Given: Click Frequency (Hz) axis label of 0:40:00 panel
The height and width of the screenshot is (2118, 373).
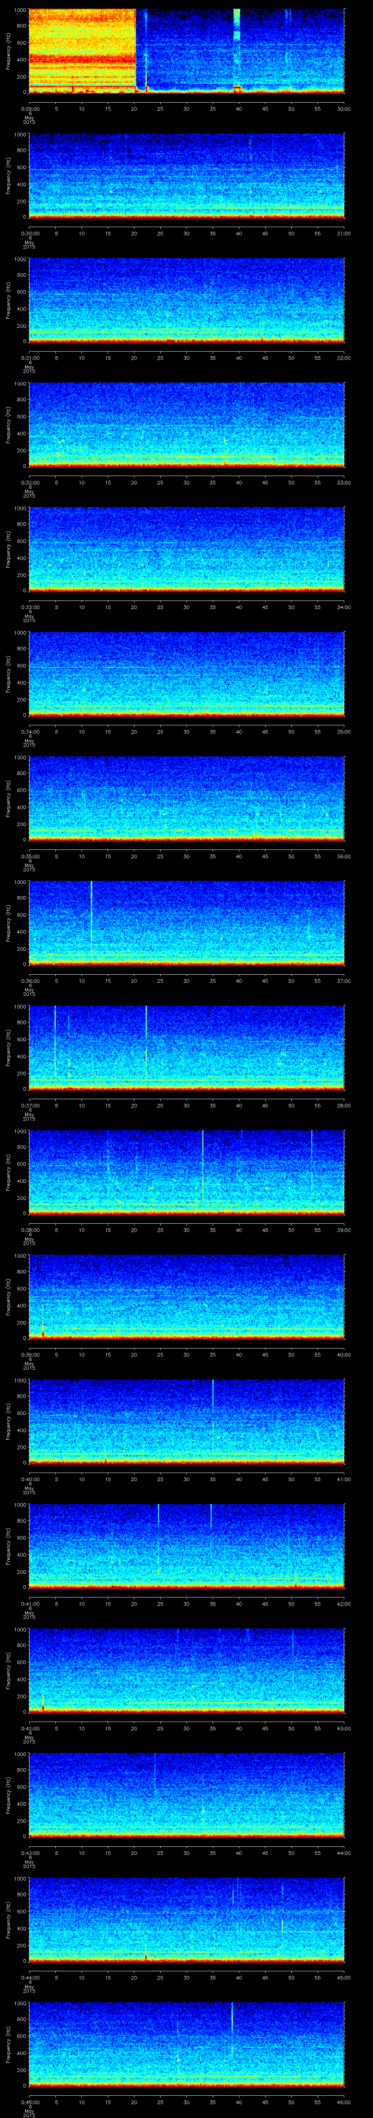Looking at the screenshot, I should tap(8, 1421).
